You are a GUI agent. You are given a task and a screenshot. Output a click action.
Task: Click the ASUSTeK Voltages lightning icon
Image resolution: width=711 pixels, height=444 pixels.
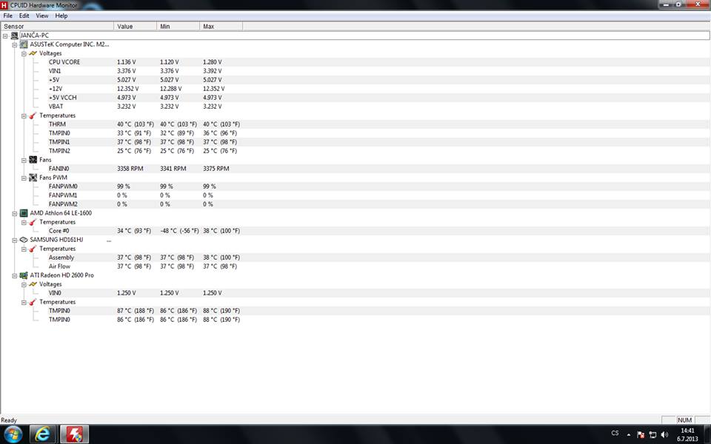pos(33,53)
